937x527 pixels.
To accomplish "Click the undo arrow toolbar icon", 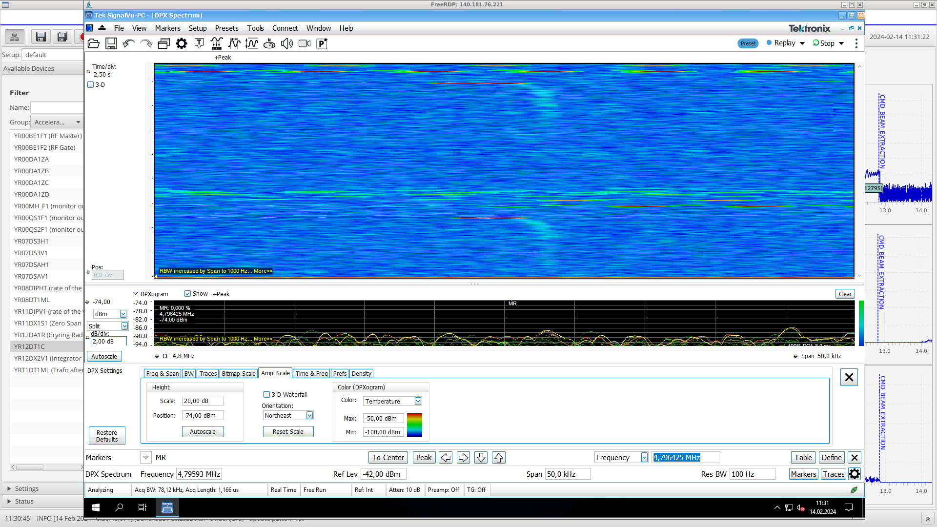I will click(129, 44).
